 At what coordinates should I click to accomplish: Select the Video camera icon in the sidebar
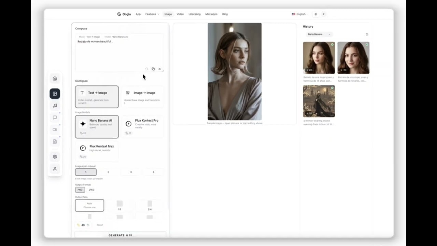point(55,129)
